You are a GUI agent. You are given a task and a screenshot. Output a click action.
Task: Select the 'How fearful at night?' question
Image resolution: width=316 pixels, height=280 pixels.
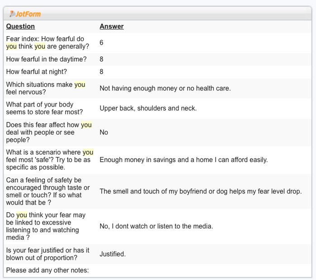[37, 72]
